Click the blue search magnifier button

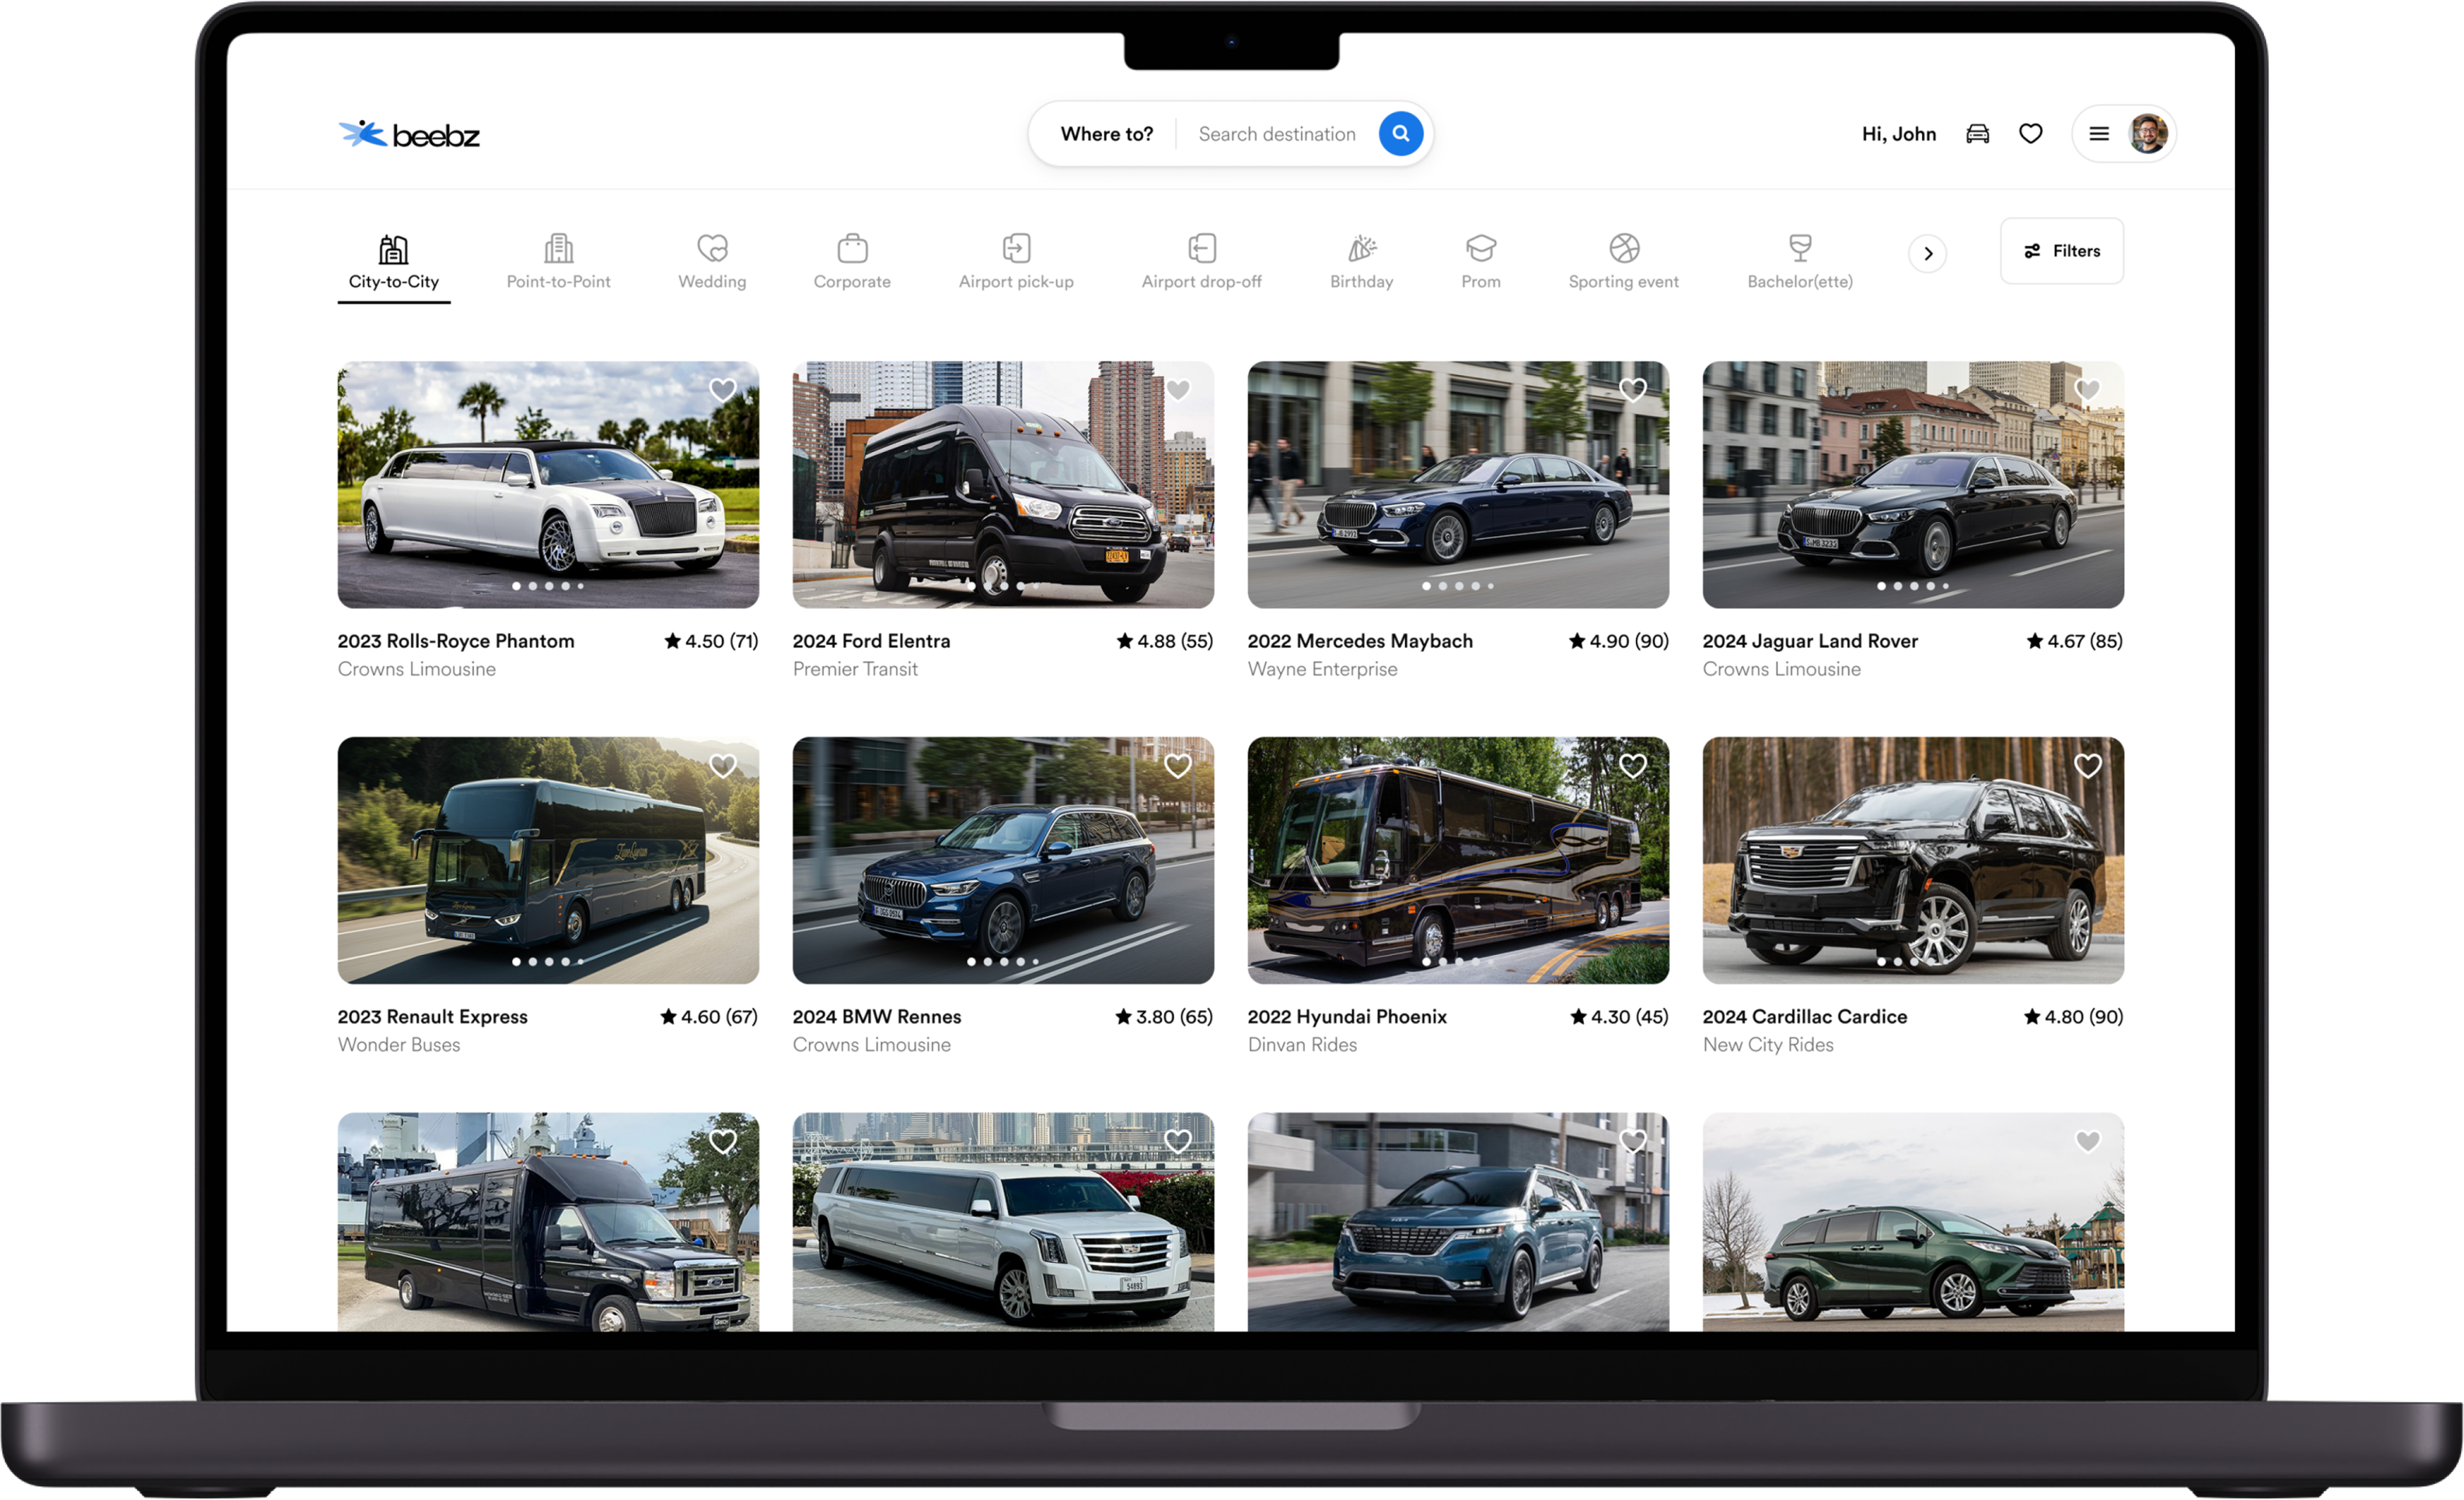tap(1401, 133)
